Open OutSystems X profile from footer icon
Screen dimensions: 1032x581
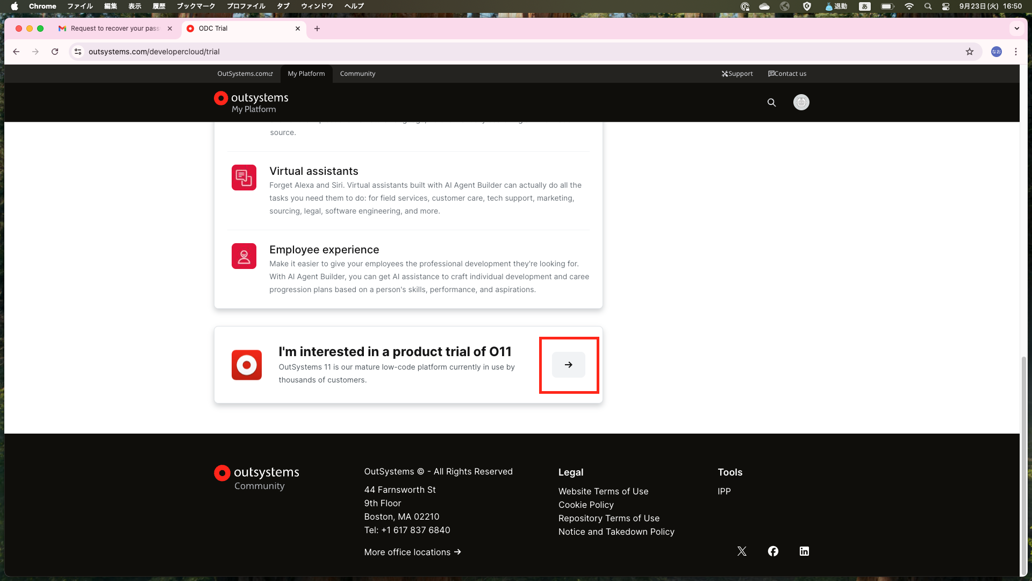point(742,551)
